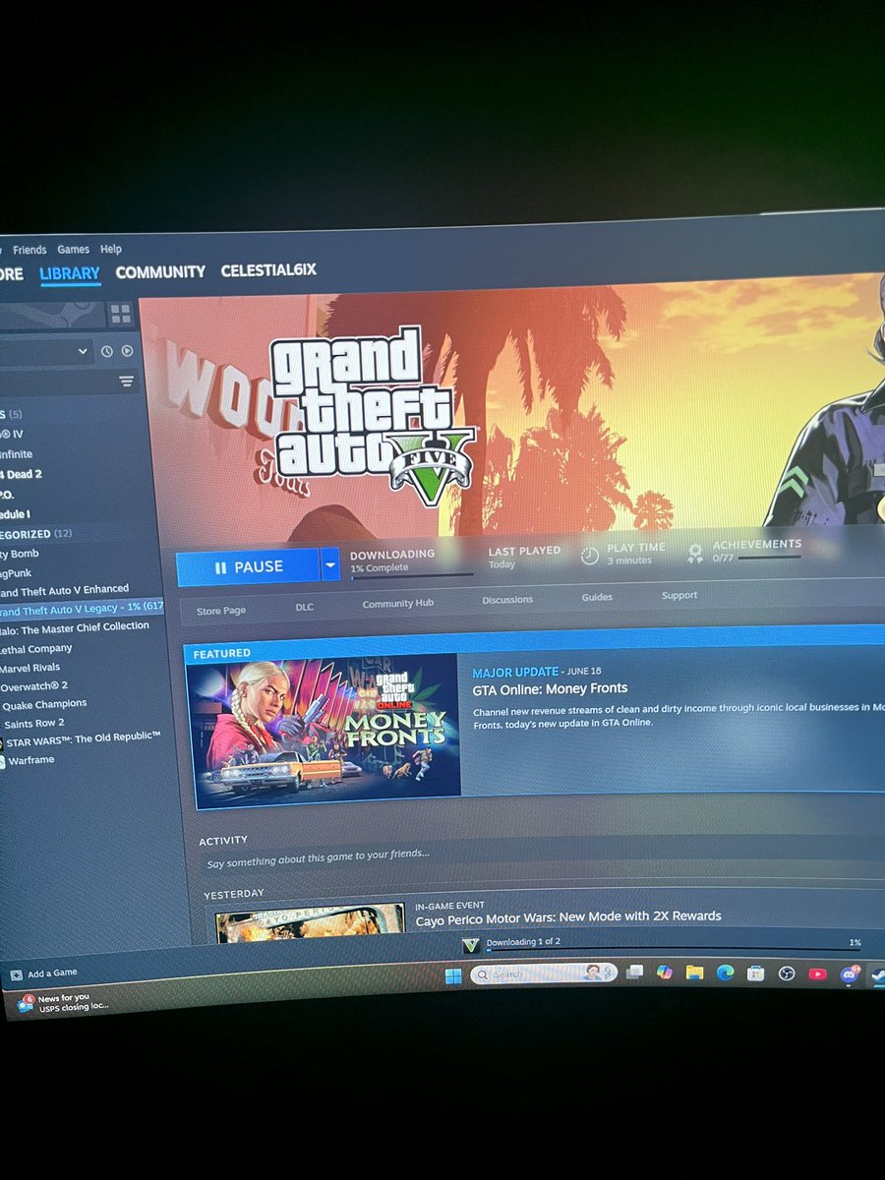Open the YouTube taskbar icon
The width and height of the screenshot is (885, 1180).
pos(817,974)
